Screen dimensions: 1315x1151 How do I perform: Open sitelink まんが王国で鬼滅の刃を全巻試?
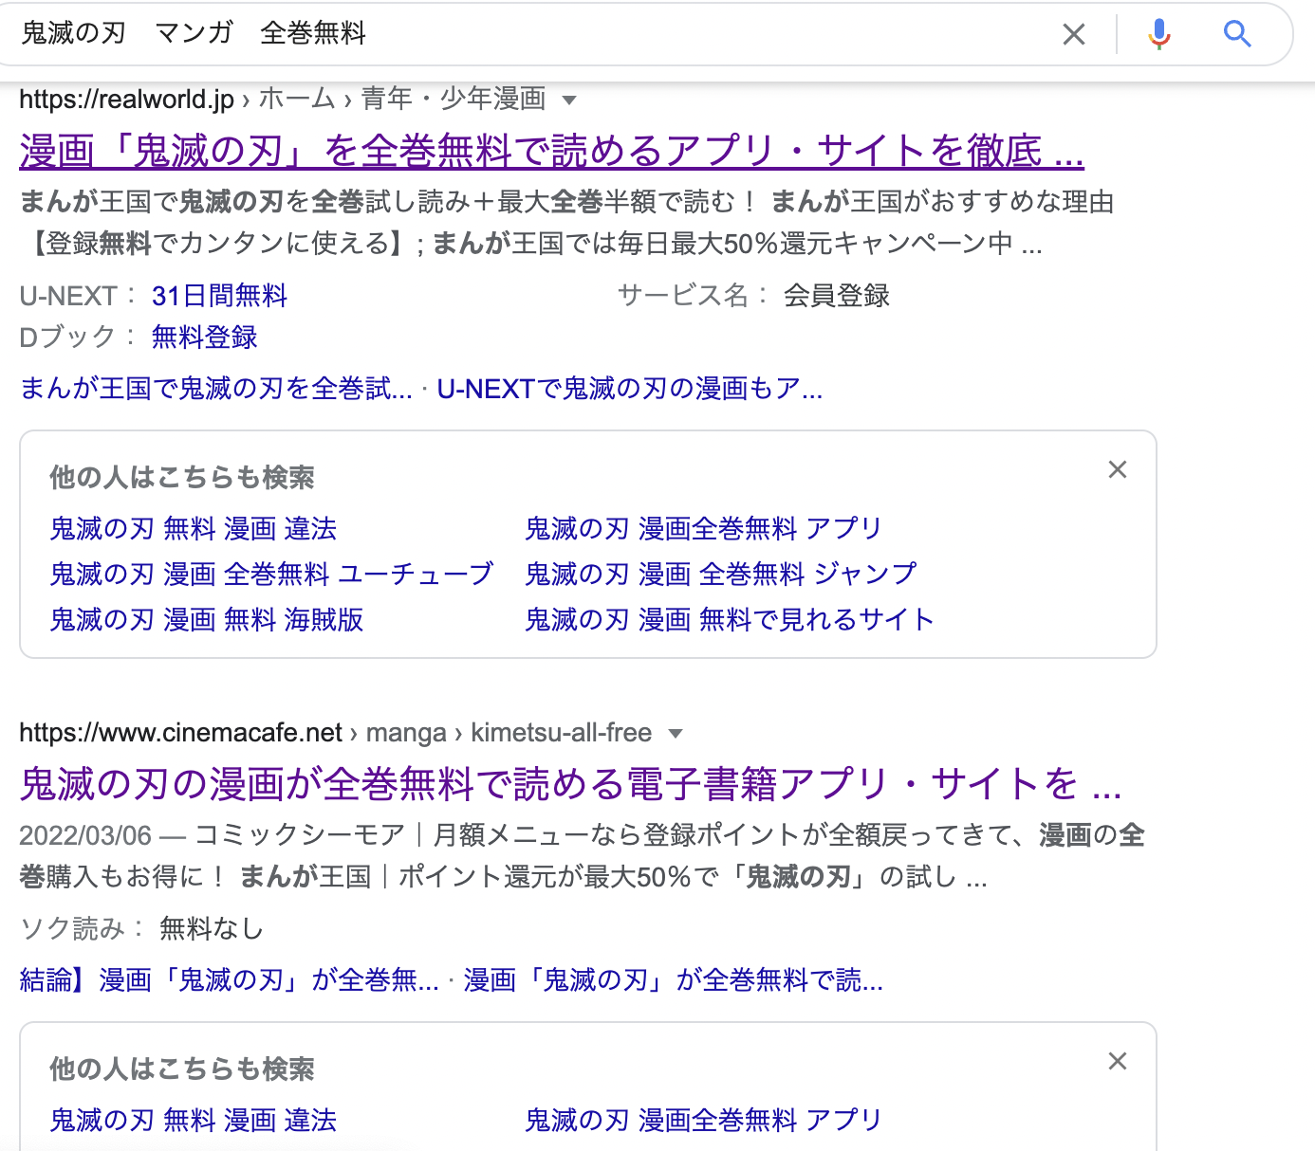coord(216,389)
